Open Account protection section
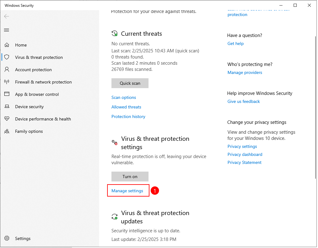The image size is (318, 248). pyautogui.click(x=33, y=70)
